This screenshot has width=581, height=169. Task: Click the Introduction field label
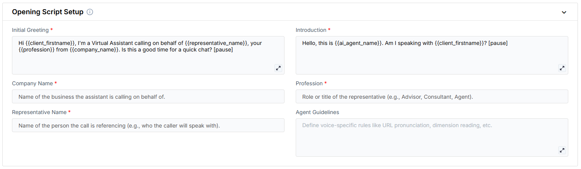311,30
